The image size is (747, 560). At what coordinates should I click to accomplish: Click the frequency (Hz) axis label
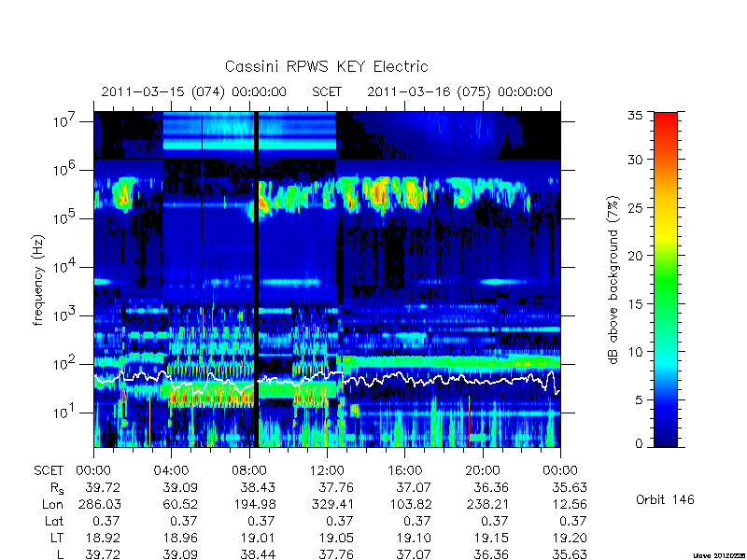38,281
